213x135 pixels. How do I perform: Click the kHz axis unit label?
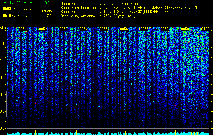(3, 27)
